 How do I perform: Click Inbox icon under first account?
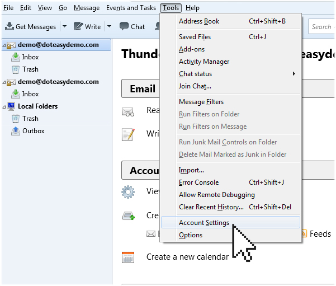pos(16,57)
